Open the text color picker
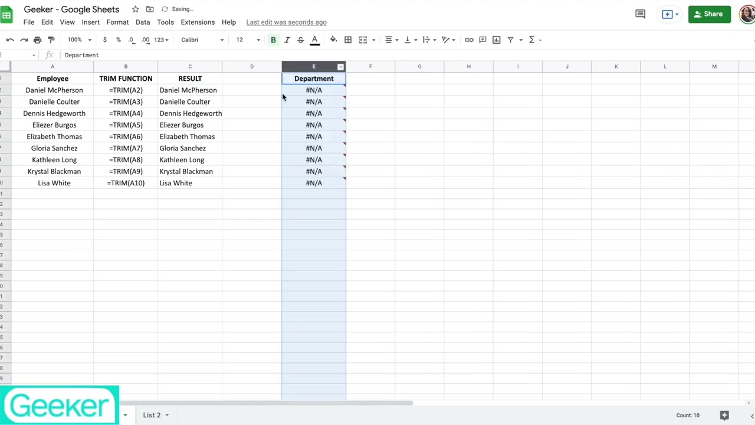Screen dimensions: 755x425 (315, 40)
